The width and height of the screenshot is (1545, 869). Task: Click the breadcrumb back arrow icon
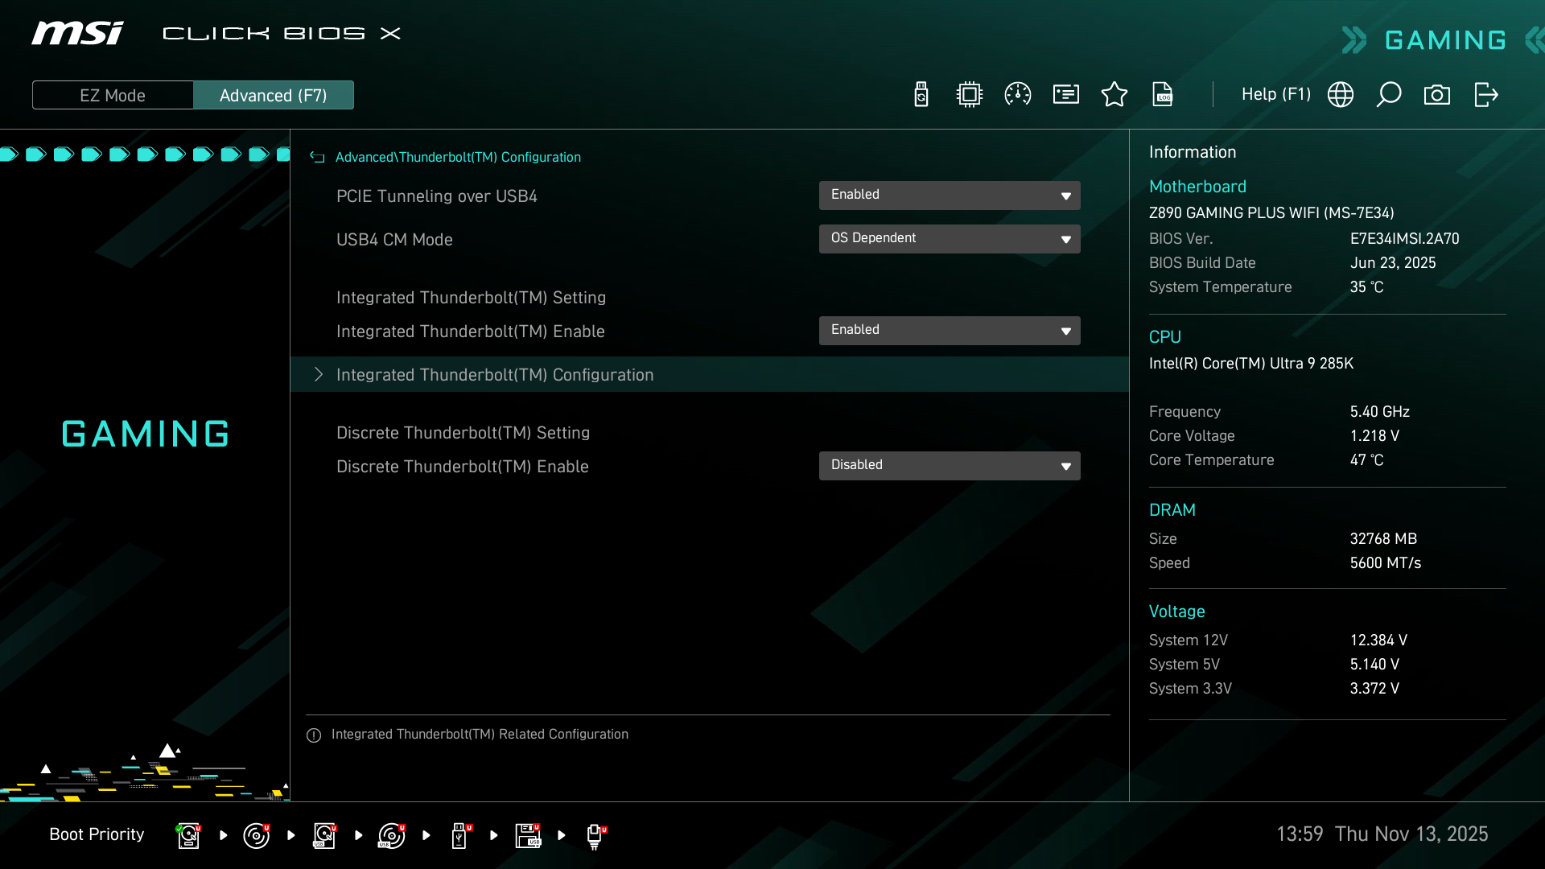(x=317, y=158)
